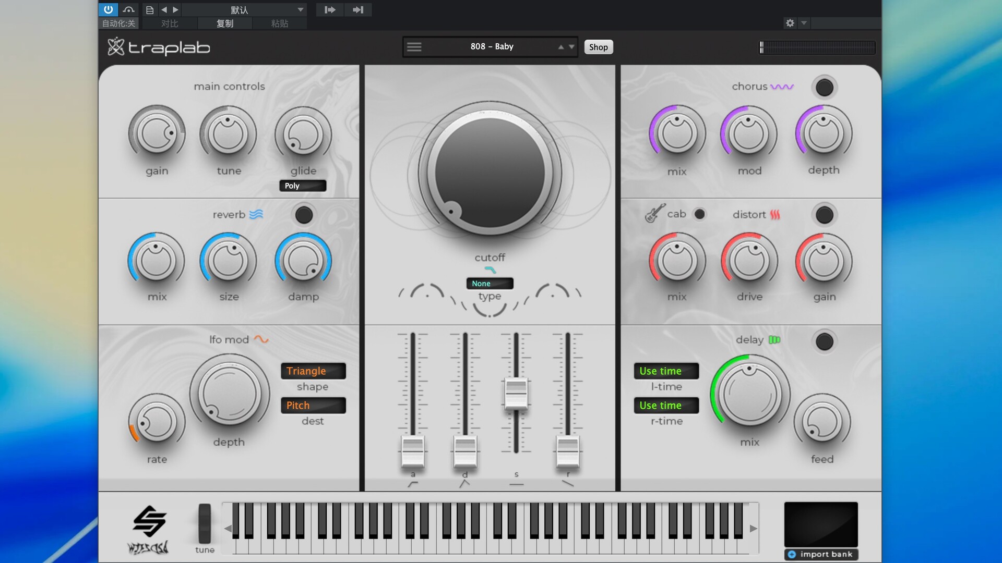The width and height of the screenshot is (1002, 563).
Task: Select next preset with down arrow
Action: [572, 47]
